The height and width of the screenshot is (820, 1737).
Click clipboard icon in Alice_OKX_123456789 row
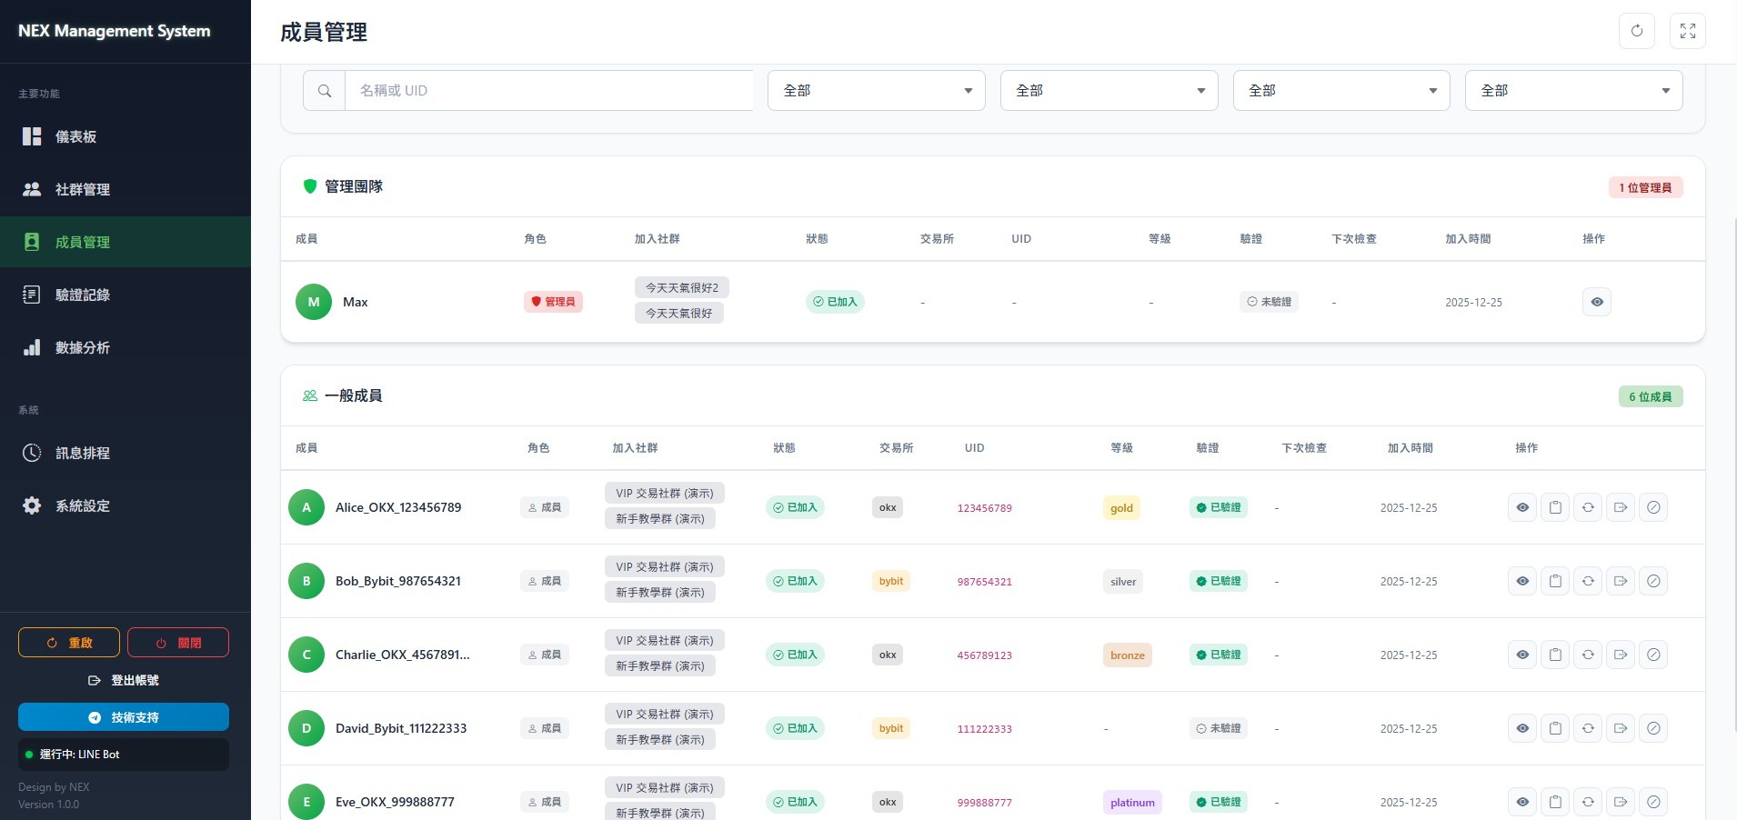pos(1555,507)
